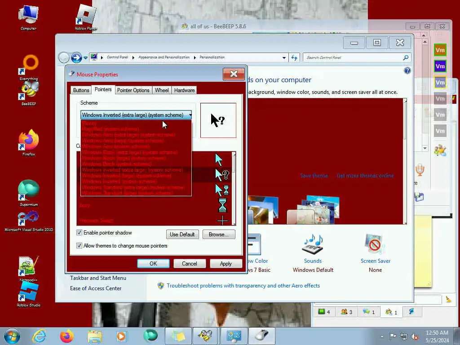This screenshot has height=345, width=460.
Task: Open the address bar history dropdown arrow
Action: (x=284, y=58)
